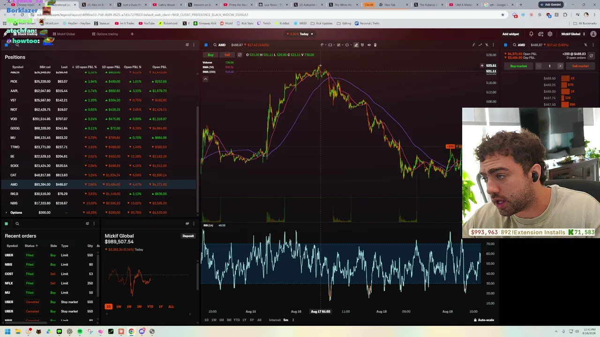This screenshot has width=600, height=337.
Task: Select ALL range in portfolio chart
Action: point(171,307)
